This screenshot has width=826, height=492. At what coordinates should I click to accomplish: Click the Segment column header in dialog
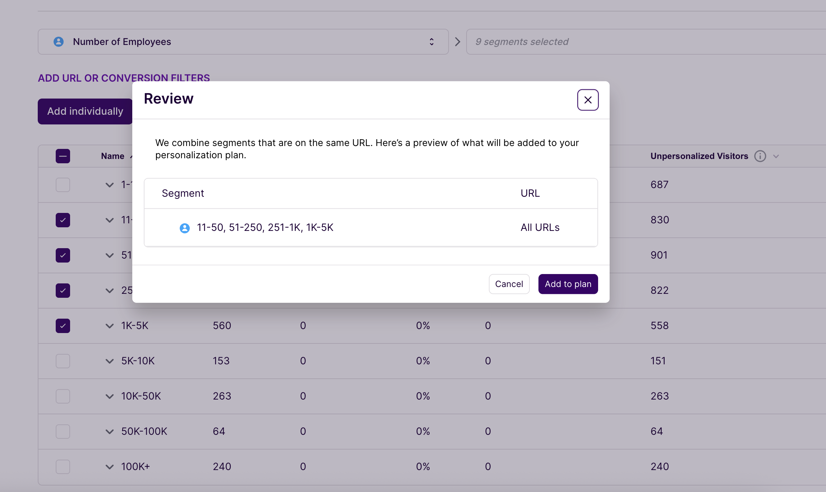[183, 193]
